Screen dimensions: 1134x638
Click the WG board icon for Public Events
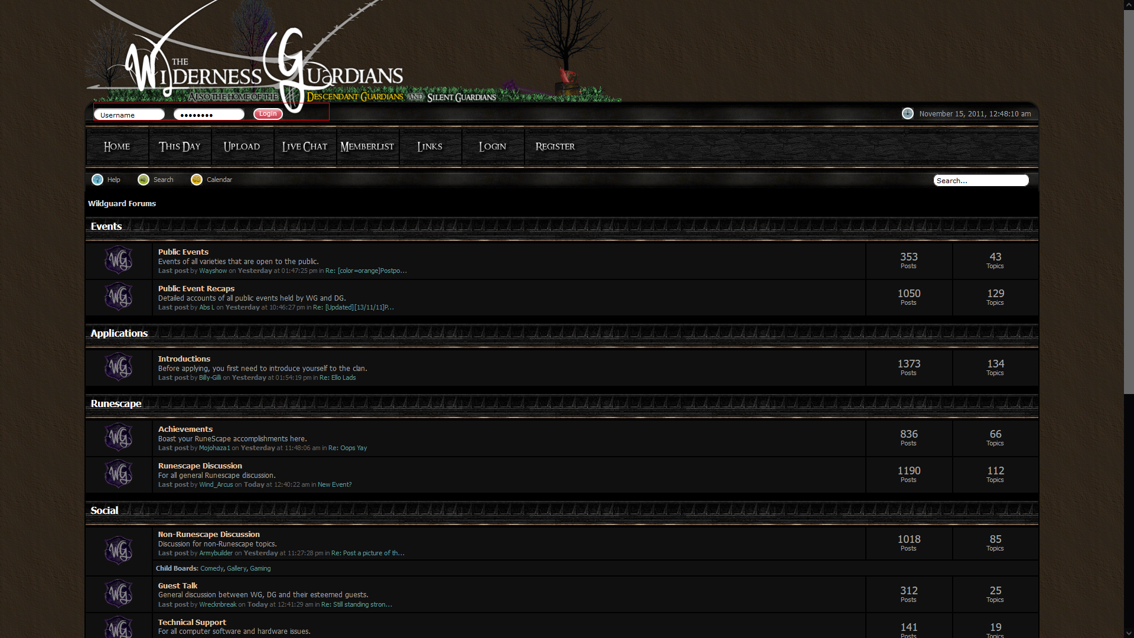tap(118, 260)
